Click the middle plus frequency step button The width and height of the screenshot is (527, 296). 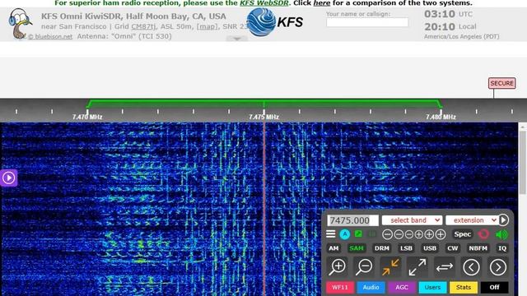click(x=429, y=234)
